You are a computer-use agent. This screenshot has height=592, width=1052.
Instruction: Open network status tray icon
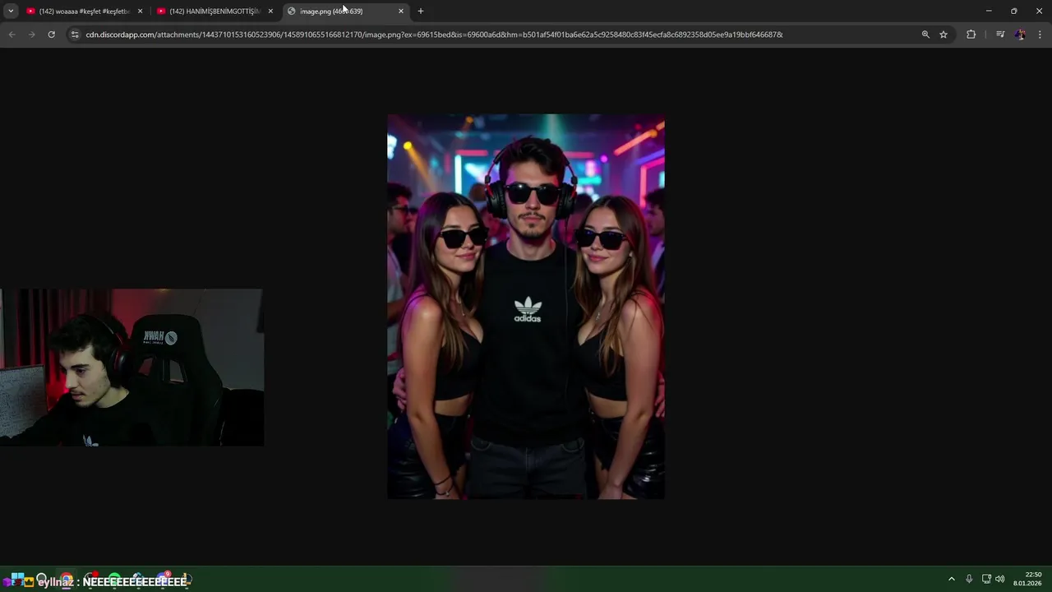pos(986,579)
